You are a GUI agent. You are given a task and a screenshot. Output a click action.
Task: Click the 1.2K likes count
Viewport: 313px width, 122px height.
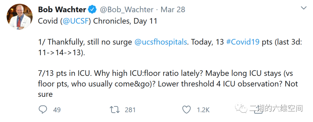pos(203,110)
